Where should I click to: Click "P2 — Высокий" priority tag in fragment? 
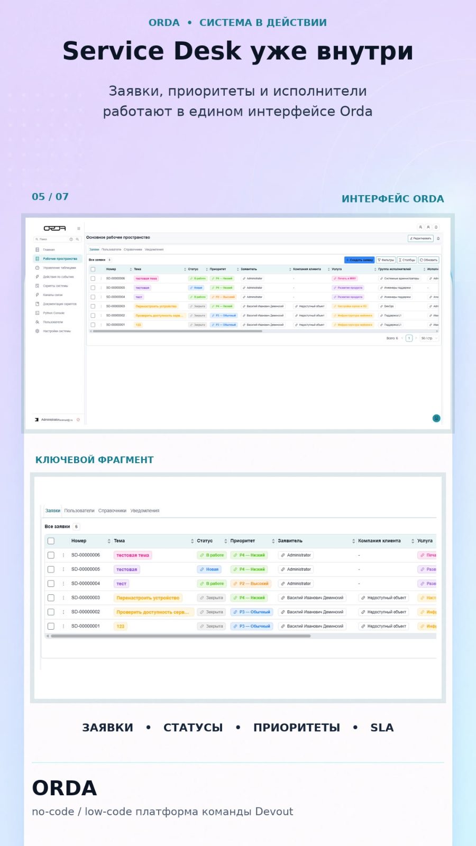click(251, 584)
